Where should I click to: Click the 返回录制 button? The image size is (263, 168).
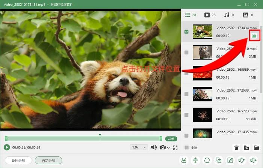point(18,161)
